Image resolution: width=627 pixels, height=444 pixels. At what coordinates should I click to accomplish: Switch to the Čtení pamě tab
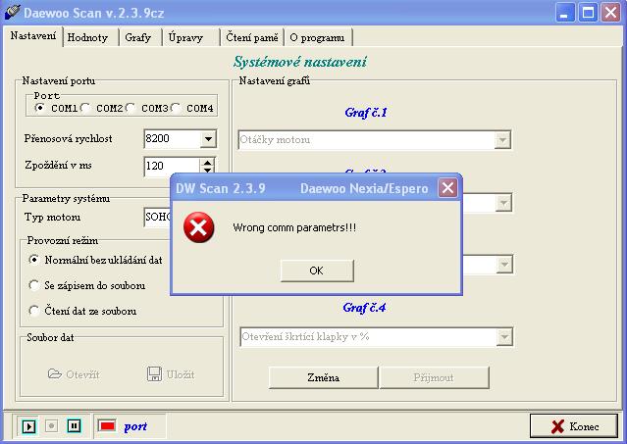tap(252, 38)
